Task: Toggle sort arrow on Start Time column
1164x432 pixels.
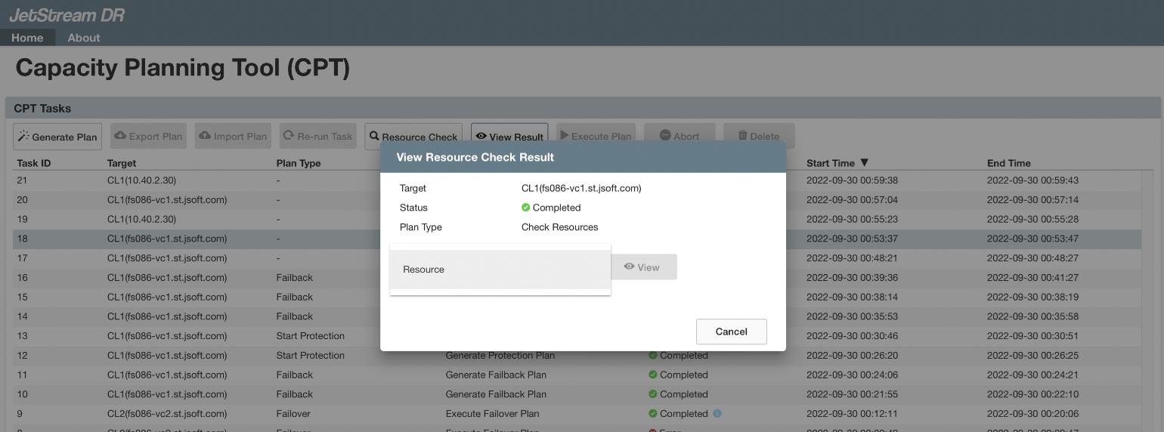Action: click(x=865, y=163)
